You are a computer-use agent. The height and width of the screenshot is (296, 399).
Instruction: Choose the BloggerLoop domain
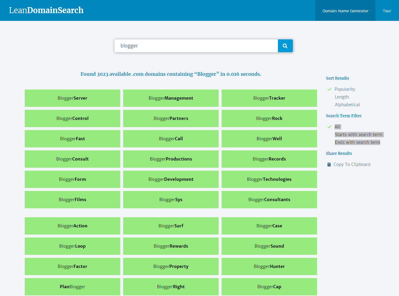pos(72,246)
